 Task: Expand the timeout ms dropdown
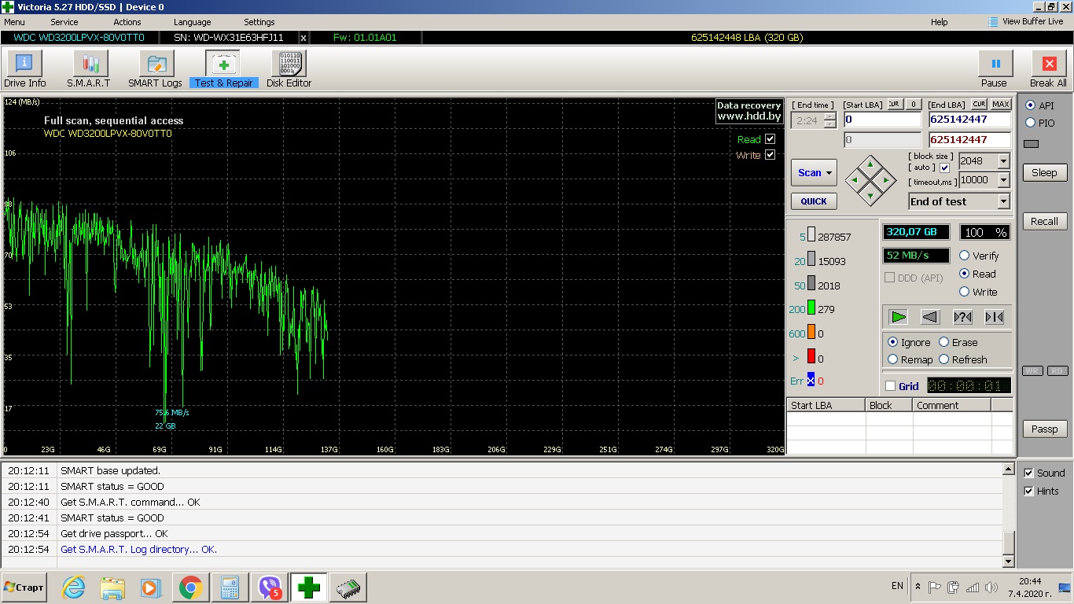(x=1003, y=180)
